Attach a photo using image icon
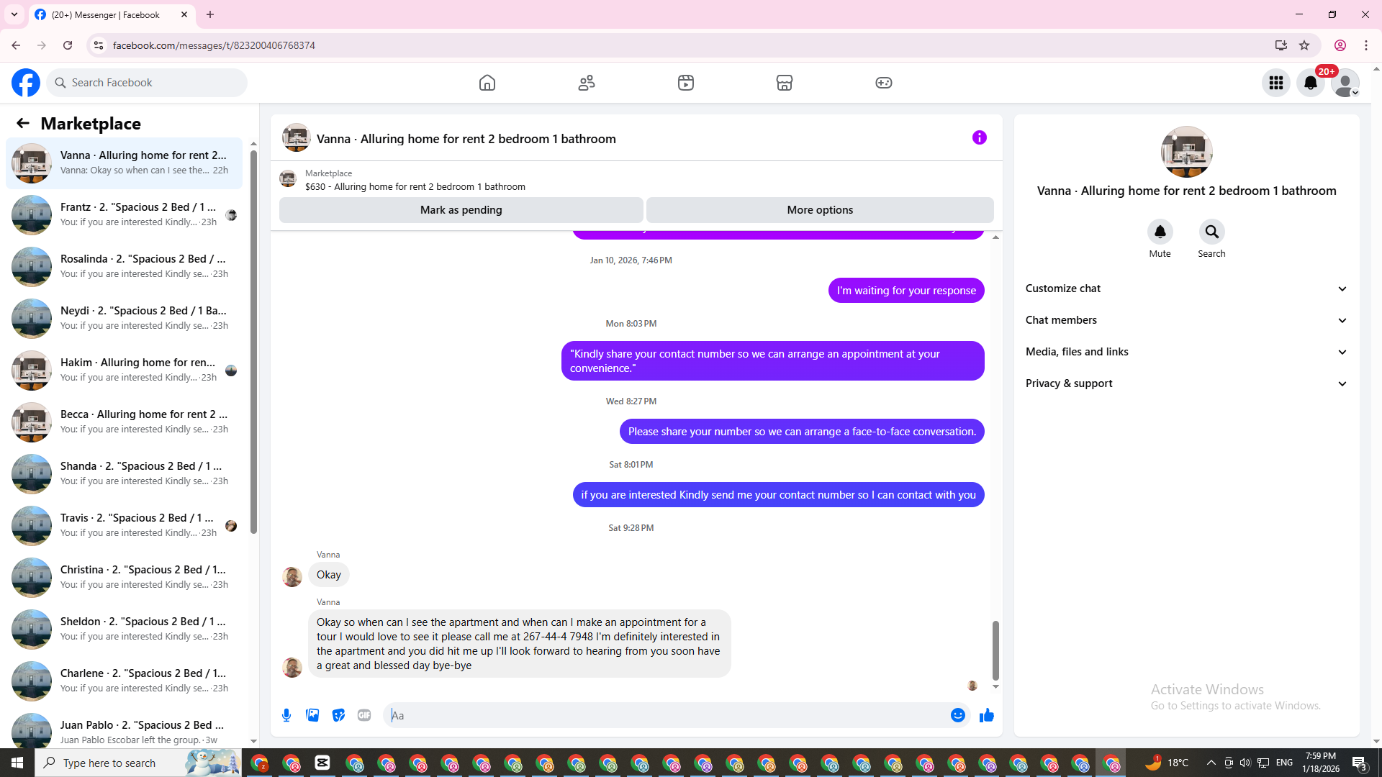Screen dimensions: 1382x777 click(312, 715)
